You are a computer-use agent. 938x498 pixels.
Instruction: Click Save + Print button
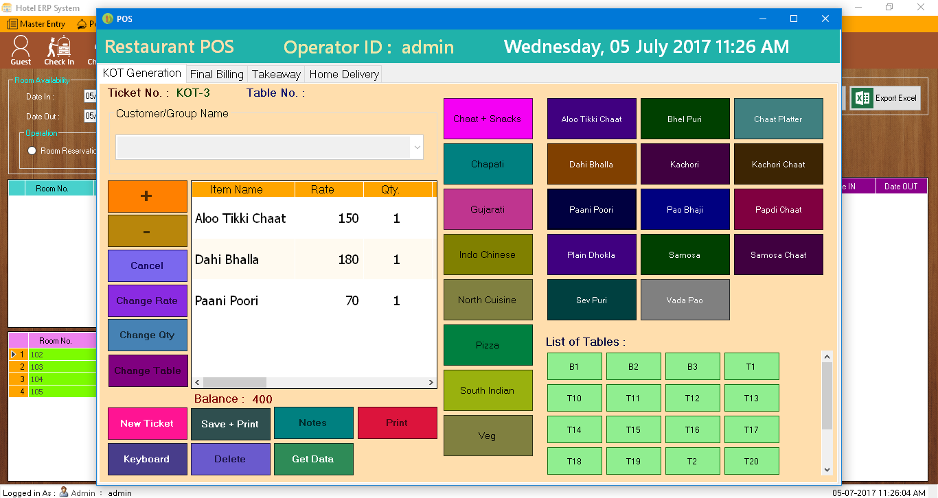pyautogui.click(x=231, y=424)
